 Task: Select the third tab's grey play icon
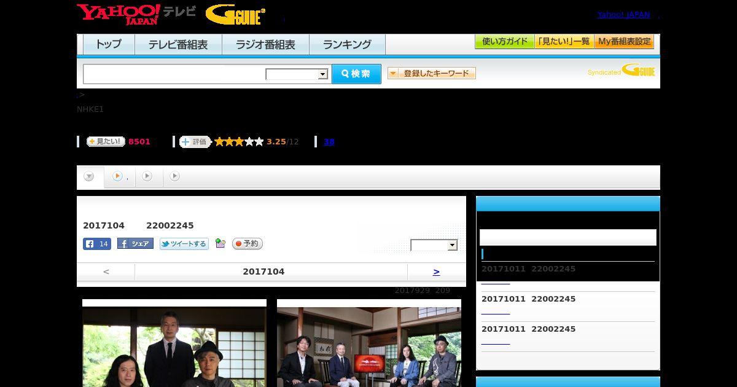pos(147,176)
